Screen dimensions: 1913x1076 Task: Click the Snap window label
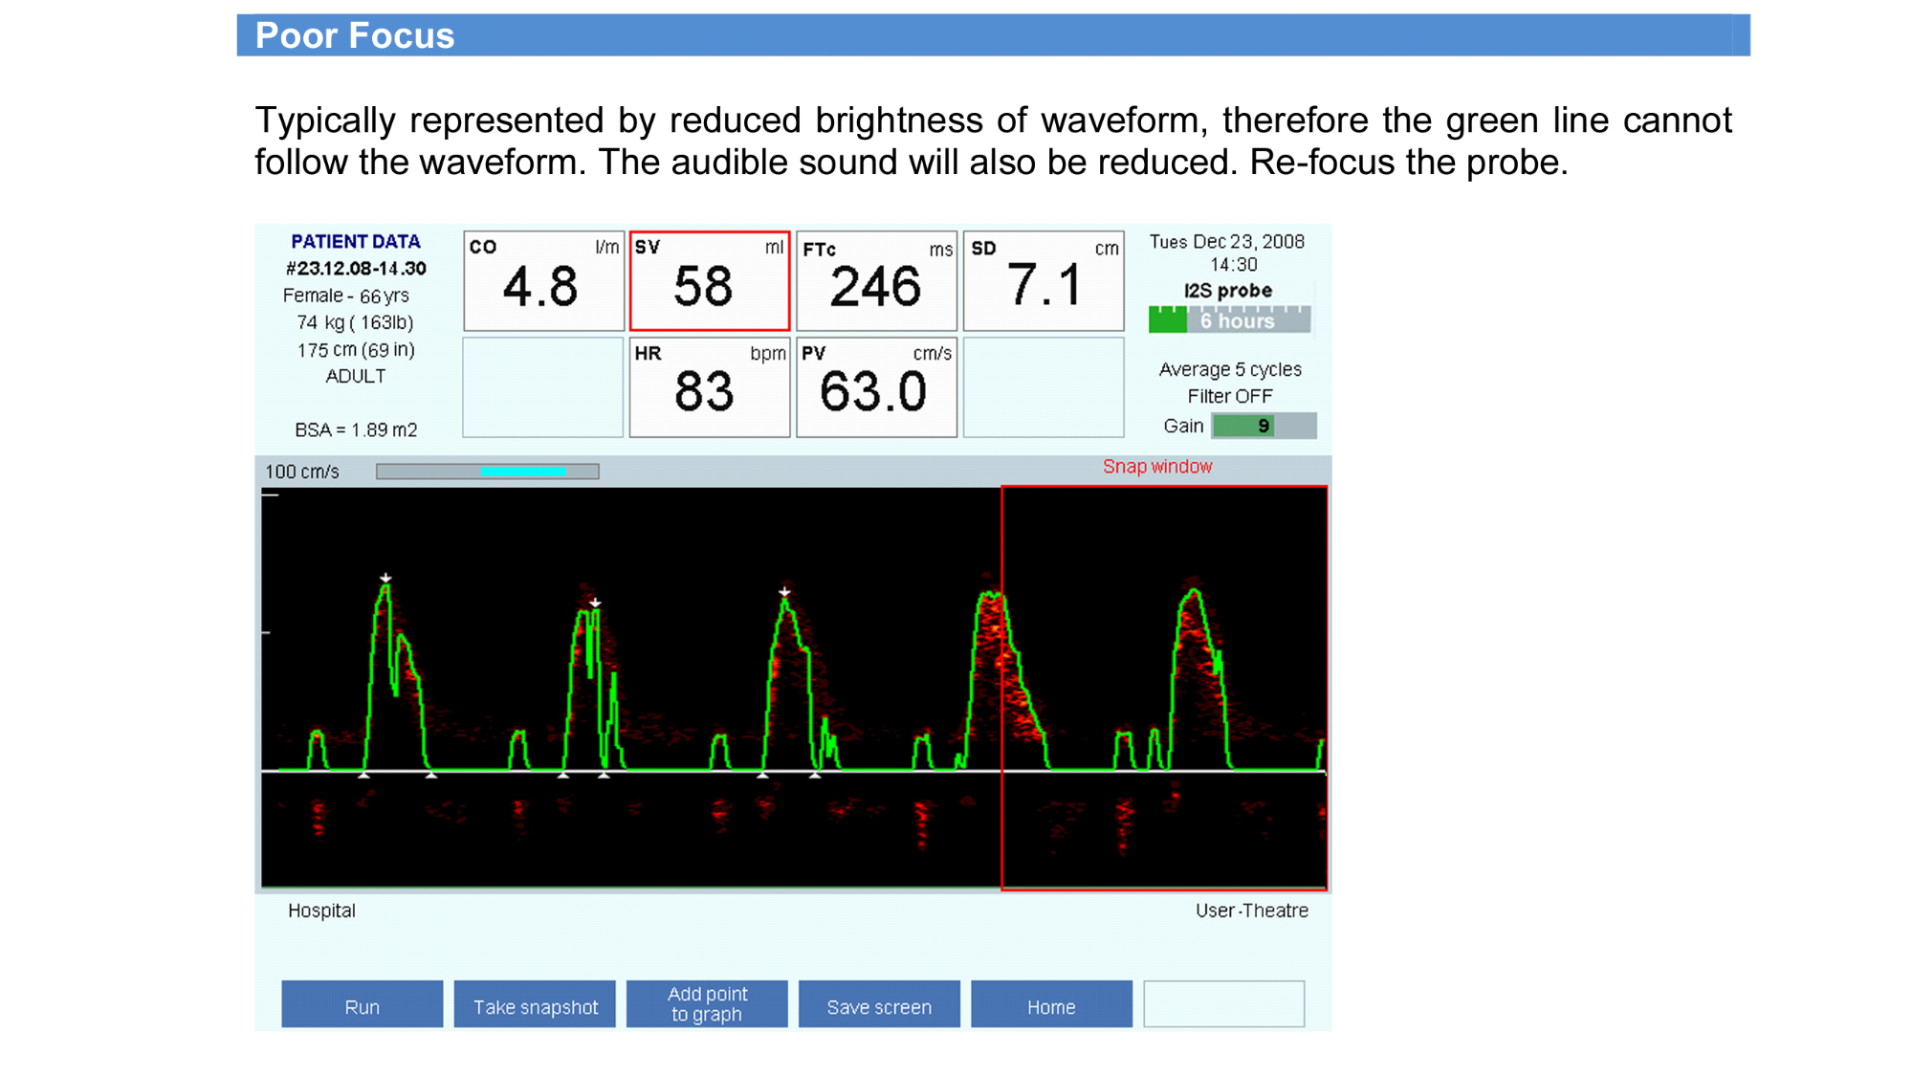point(1156,467)
